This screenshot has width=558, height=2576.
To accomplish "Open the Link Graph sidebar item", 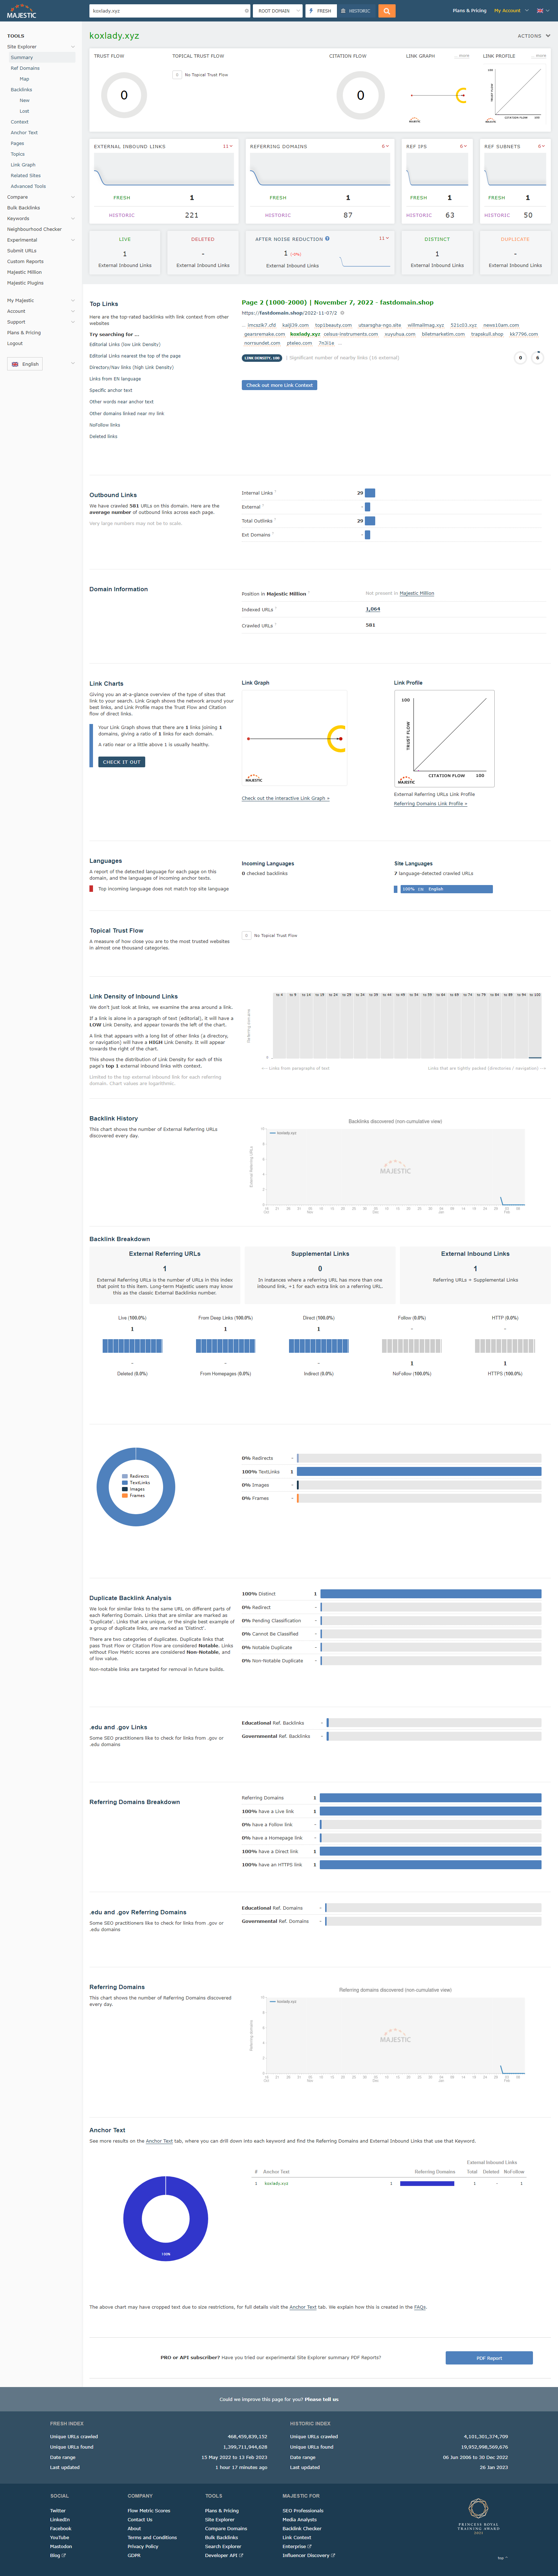I will tap(23, 165).
